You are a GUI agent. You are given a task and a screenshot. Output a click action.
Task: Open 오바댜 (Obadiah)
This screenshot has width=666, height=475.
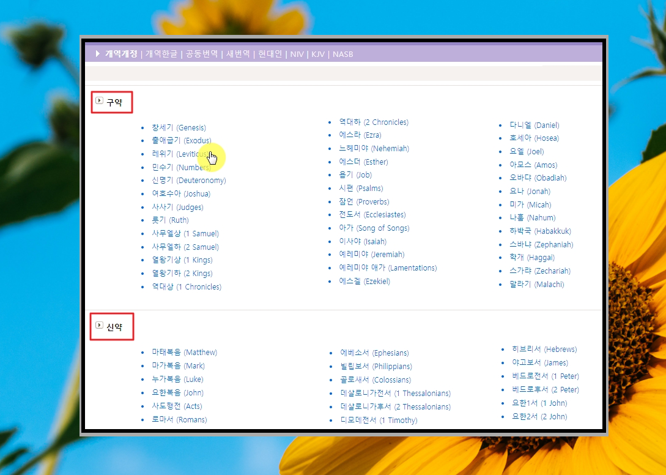pyautogui.click(x=538, y=178)
